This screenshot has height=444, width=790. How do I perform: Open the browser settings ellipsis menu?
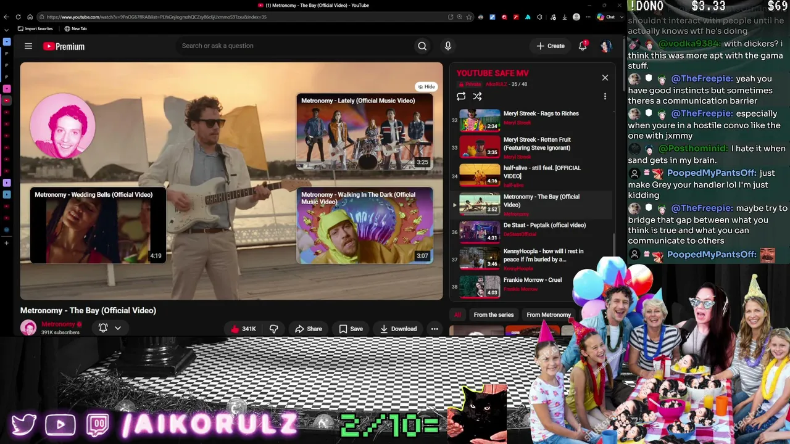587,17
